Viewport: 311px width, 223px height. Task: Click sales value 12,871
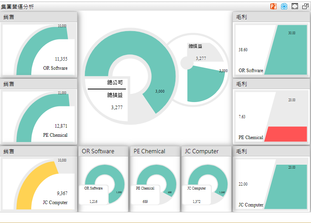click(61, 126)
